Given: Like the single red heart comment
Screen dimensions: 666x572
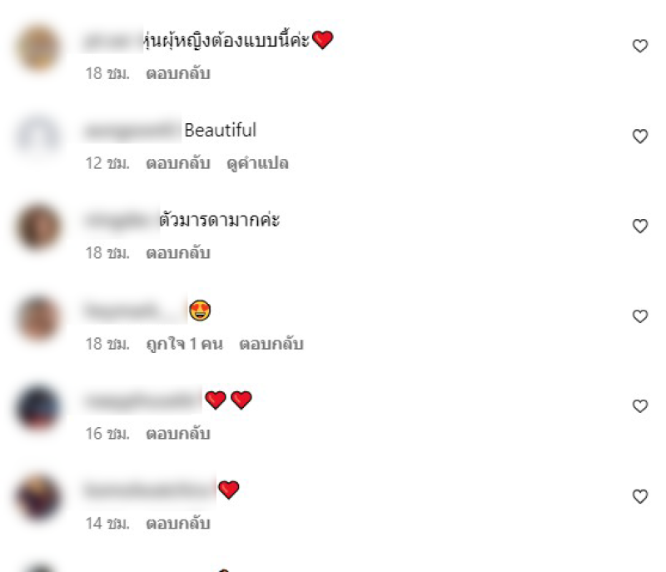Looking at the screenshot, I should pyautogui.click(x=639, y=496).
